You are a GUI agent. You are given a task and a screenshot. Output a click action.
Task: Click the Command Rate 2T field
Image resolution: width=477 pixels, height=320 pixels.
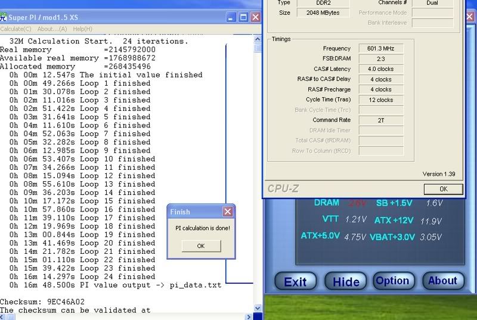coord(381,120)
